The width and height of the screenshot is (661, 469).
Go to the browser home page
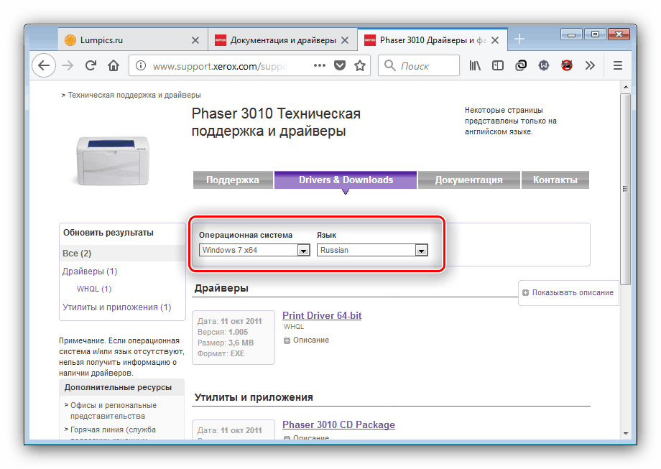pyautogui.click(x=114, y=65)
